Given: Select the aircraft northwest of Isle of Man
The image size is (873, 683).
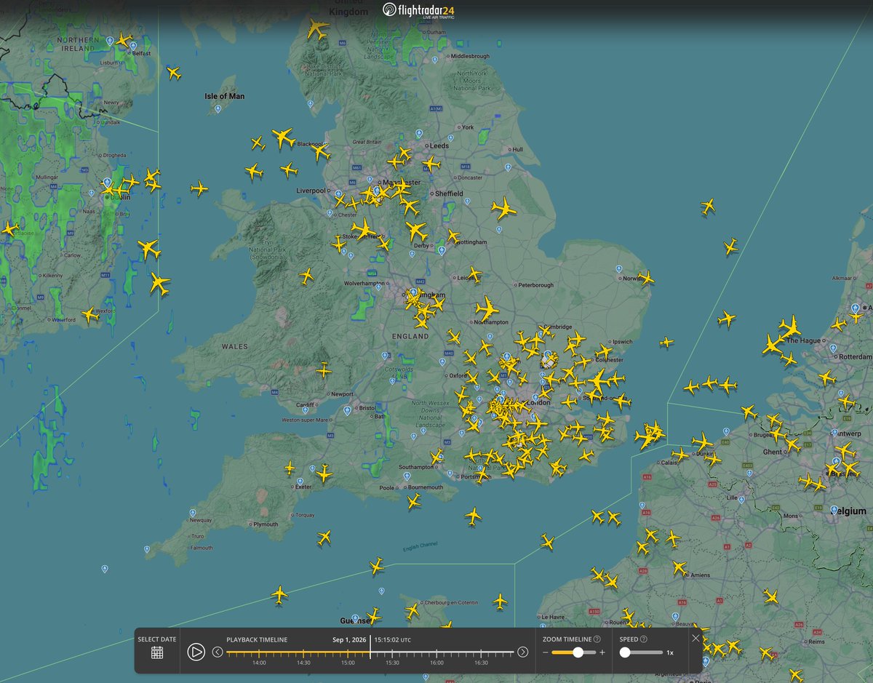Looking at the screenshot, I should coord(173,73).
